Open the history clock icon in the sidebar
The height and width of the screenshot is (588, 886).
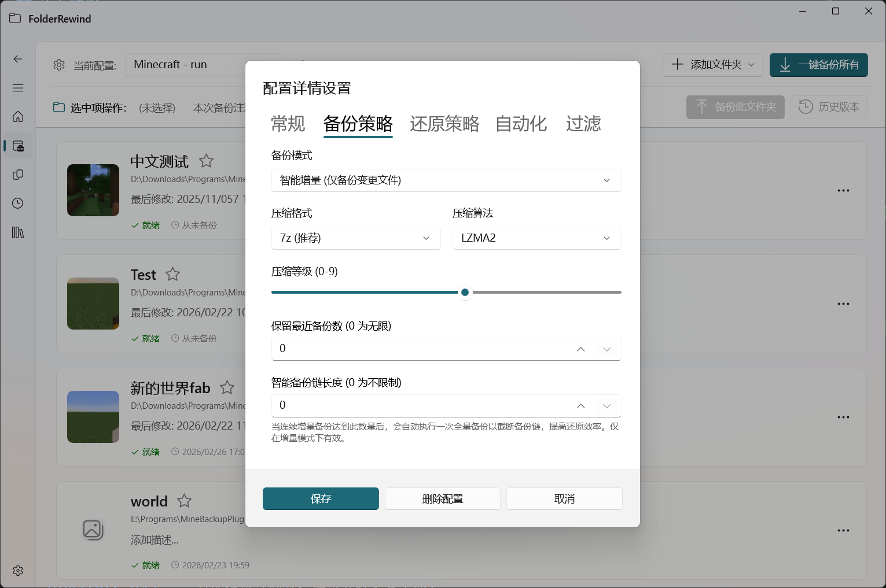click(x=17, y=203)
